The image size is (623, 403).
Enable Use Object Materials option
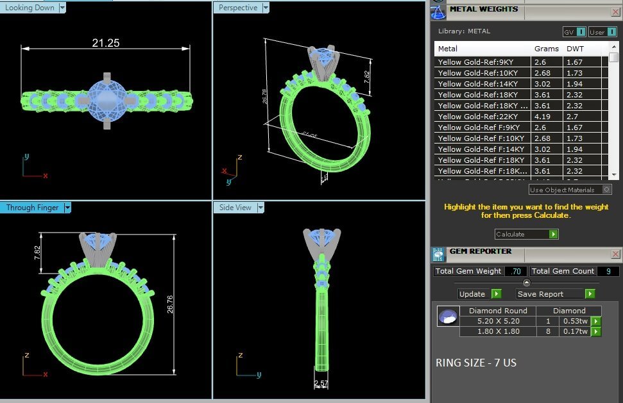(x=607, y=190)
